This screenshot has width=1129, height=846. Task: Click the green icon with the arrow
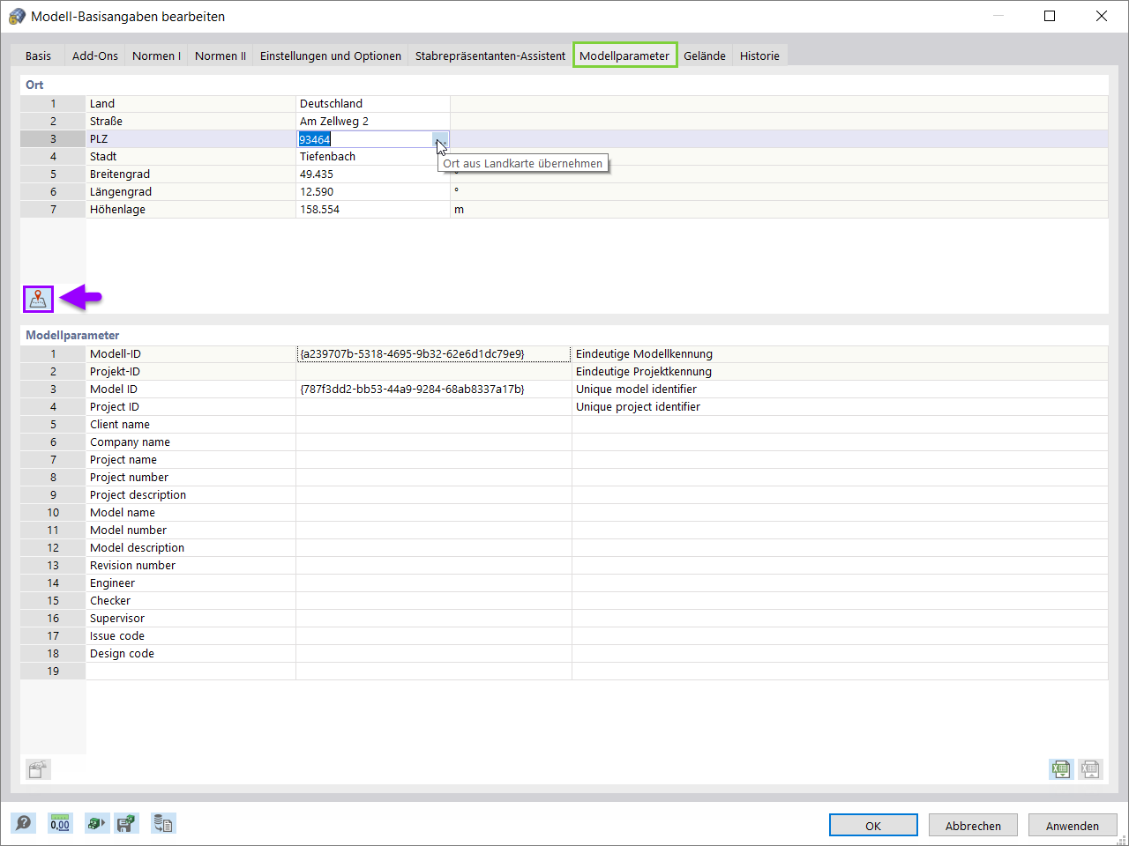coord(95,823)
